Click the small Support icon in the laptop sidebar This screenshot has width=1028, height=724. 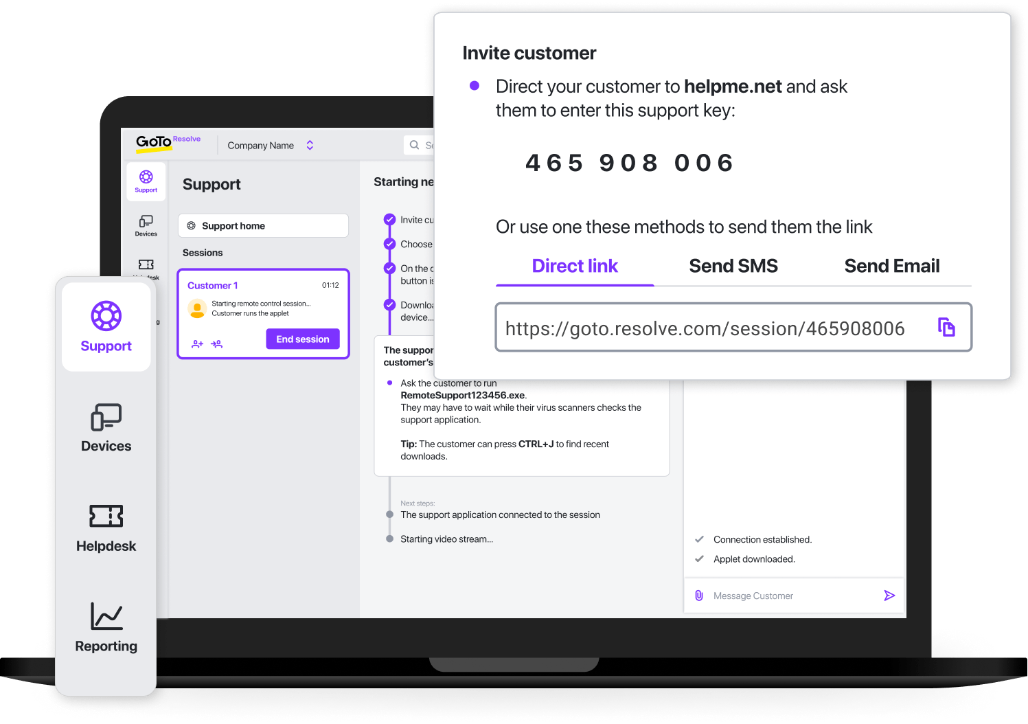click(x=146, y=181)
